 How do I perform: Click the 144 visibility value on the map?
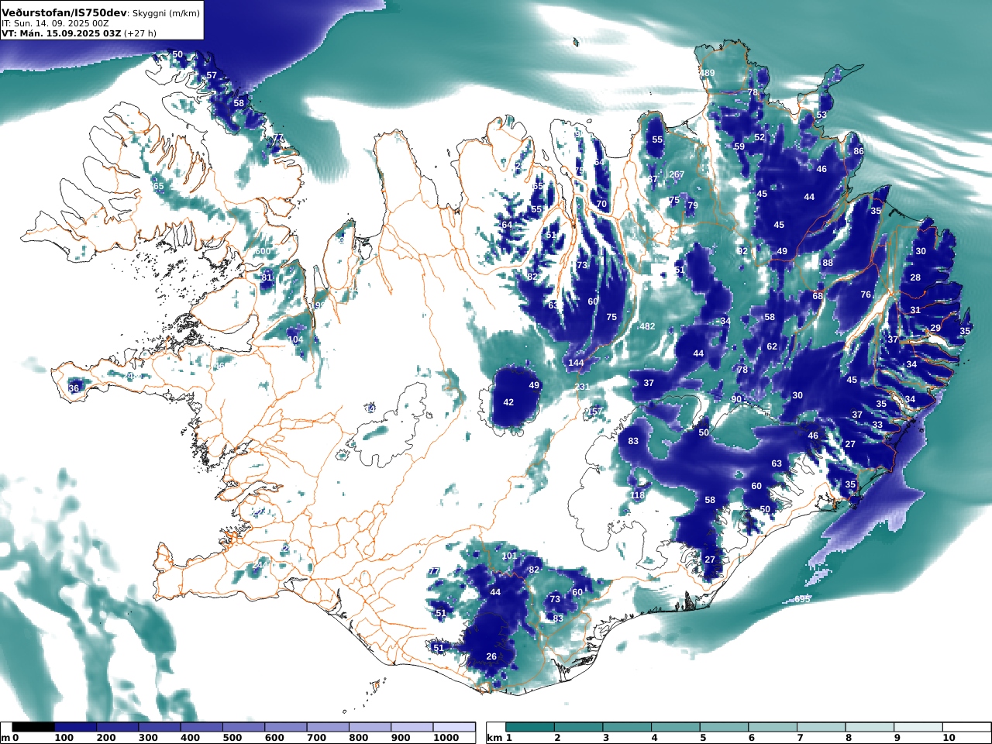coord(576,363)
